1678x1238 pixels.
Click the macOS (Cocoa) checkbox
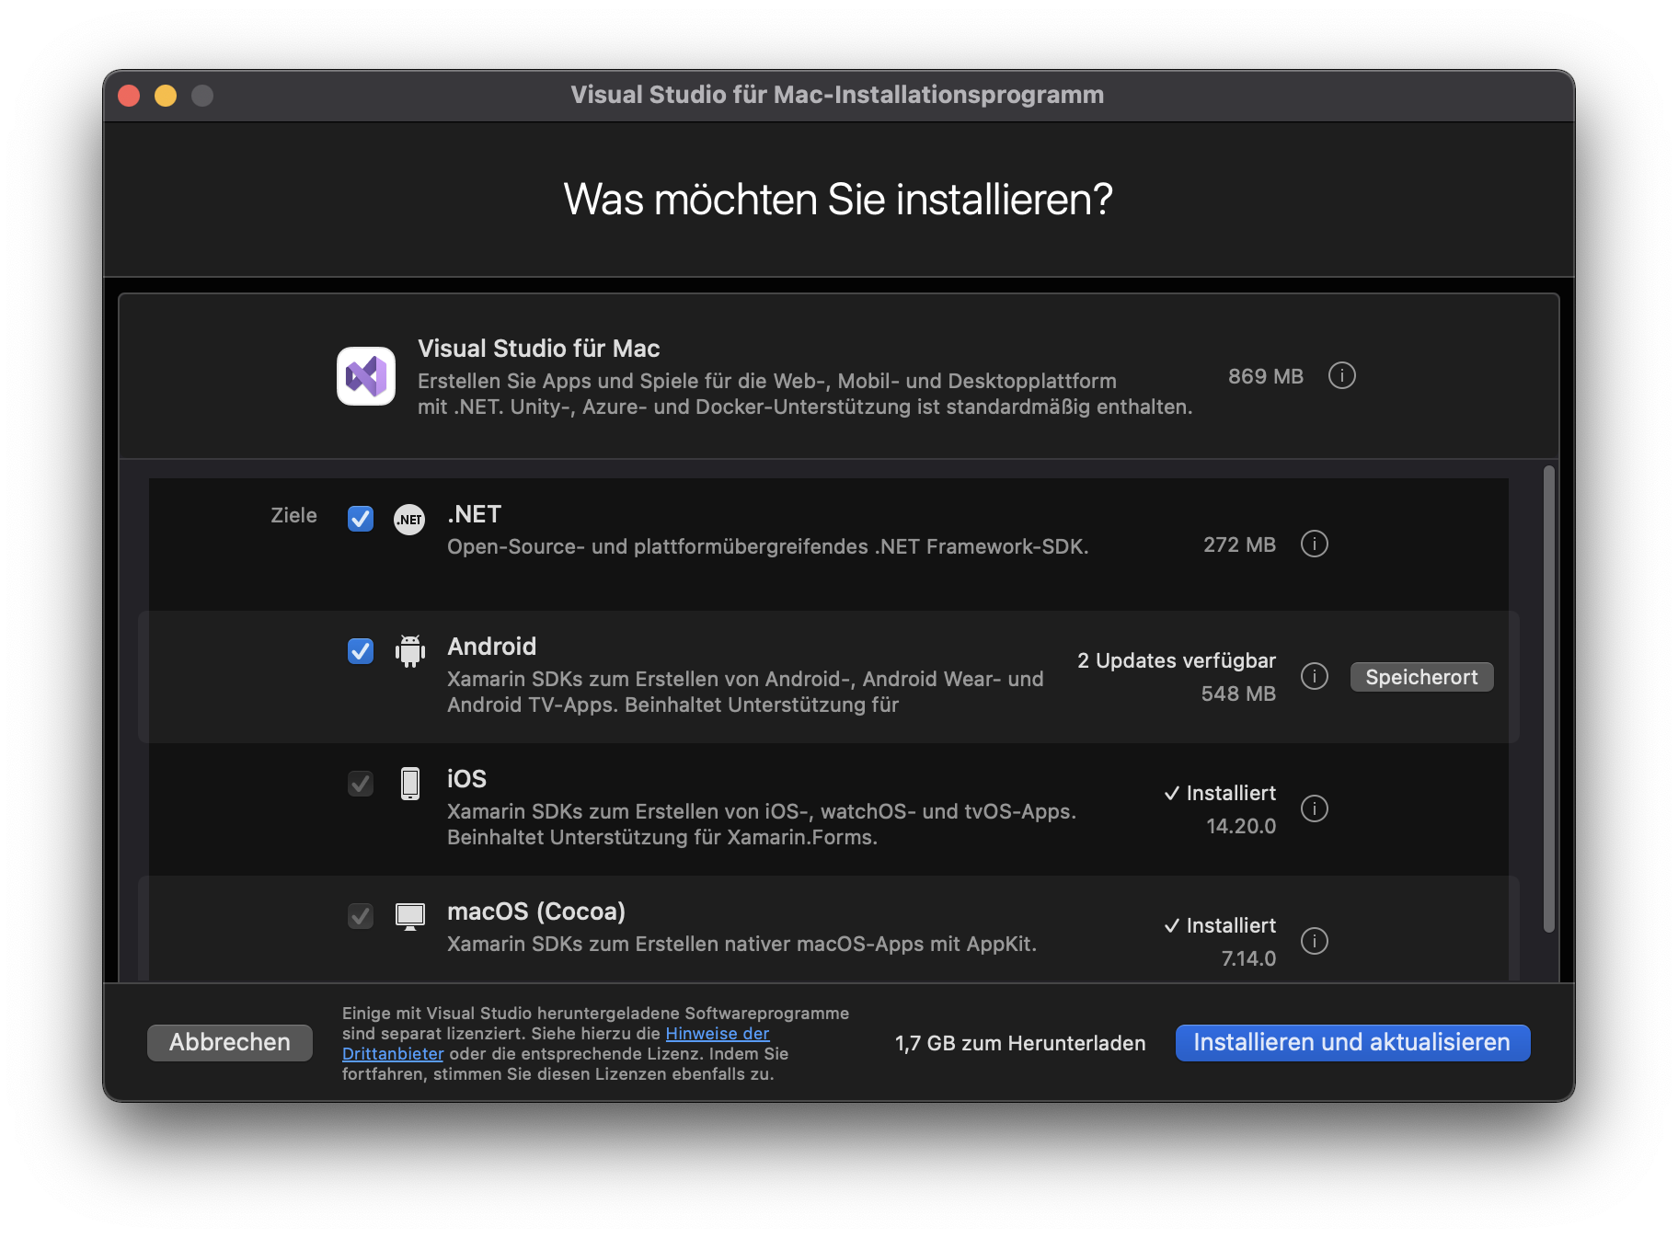click(361, 917)
